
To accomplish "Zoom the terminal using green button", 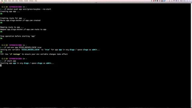I will tap(4, 2).
